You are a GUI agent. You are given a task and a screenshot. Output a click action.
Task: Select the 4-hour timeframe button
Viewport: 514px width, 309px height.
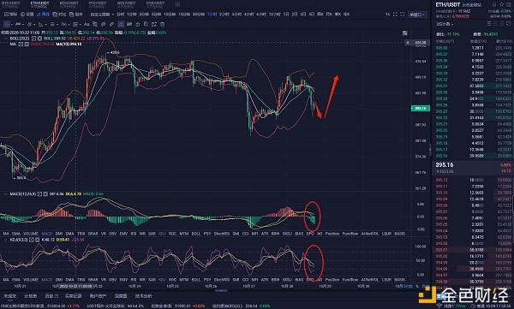pyautogui.click(x=248, y=15)
